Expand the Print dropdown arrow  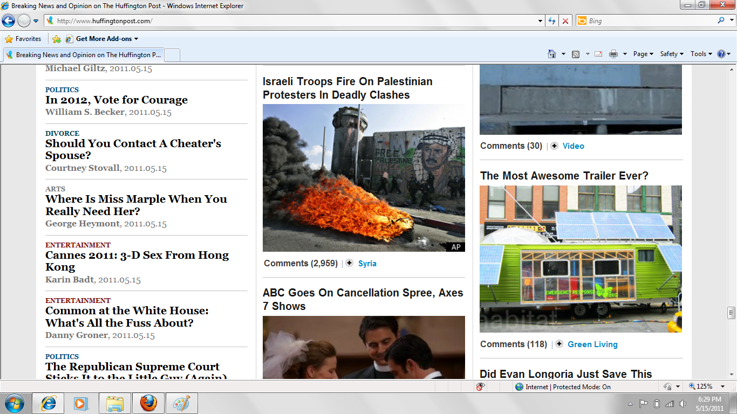pyautogui.click(x=625, y=54)
